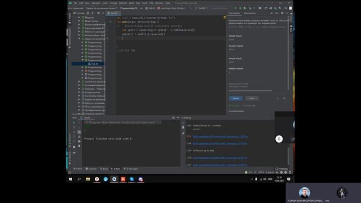Go to next task using forward arrow icon
Viewport: 361px width, 203px height.
(x=276, y=13)
